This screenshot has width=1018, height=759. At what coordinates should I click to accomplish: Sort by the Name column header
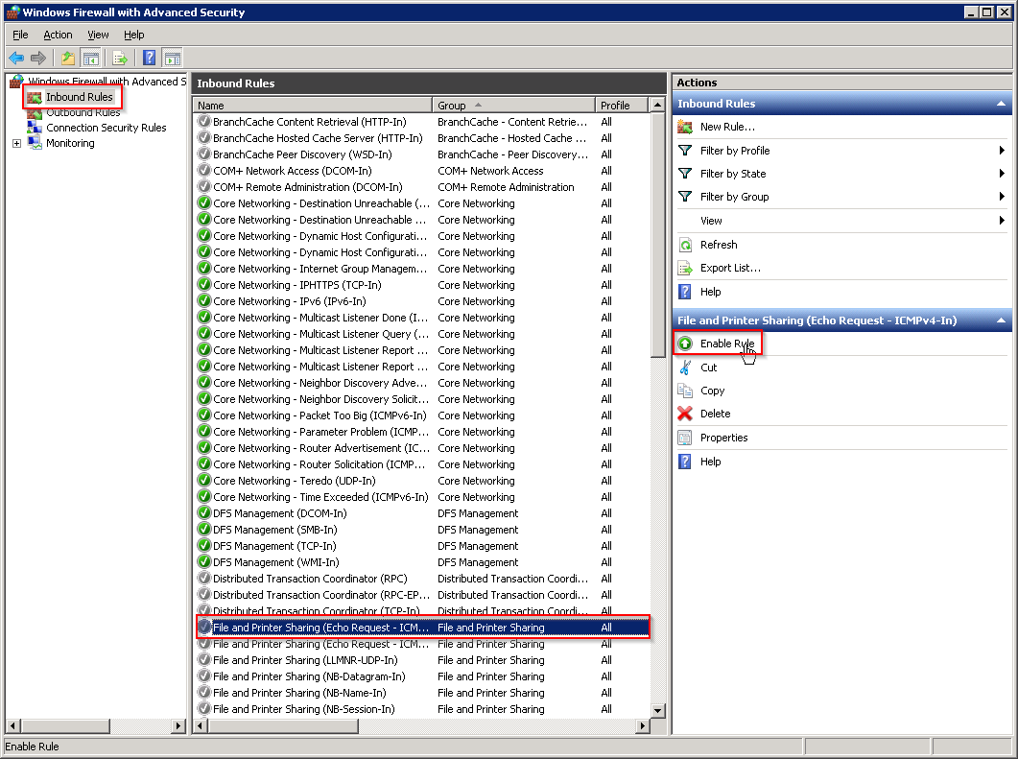click(x=312, y=106)
